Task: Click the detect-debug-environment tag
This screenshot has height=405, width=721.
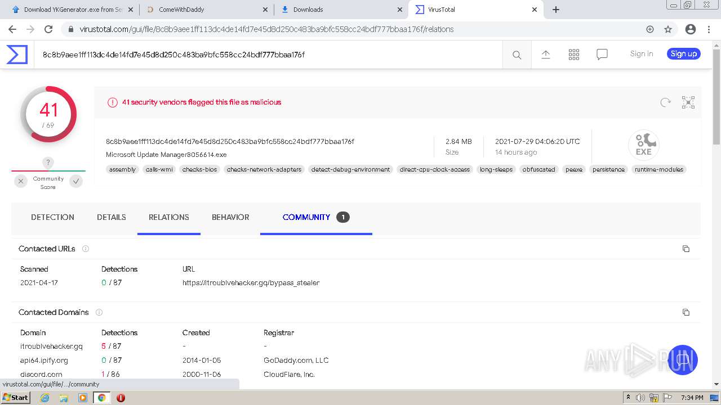Action: (x=350, y=169)
